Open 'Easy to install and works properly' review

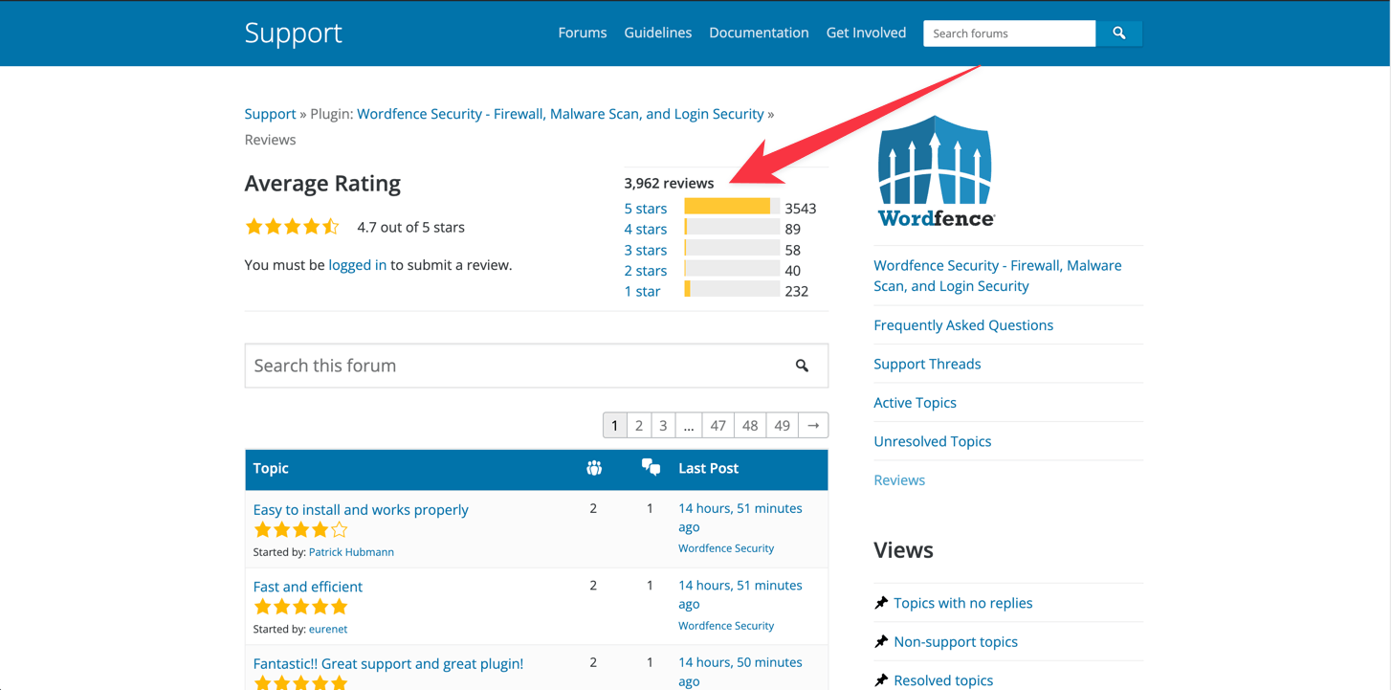(361, 510)
